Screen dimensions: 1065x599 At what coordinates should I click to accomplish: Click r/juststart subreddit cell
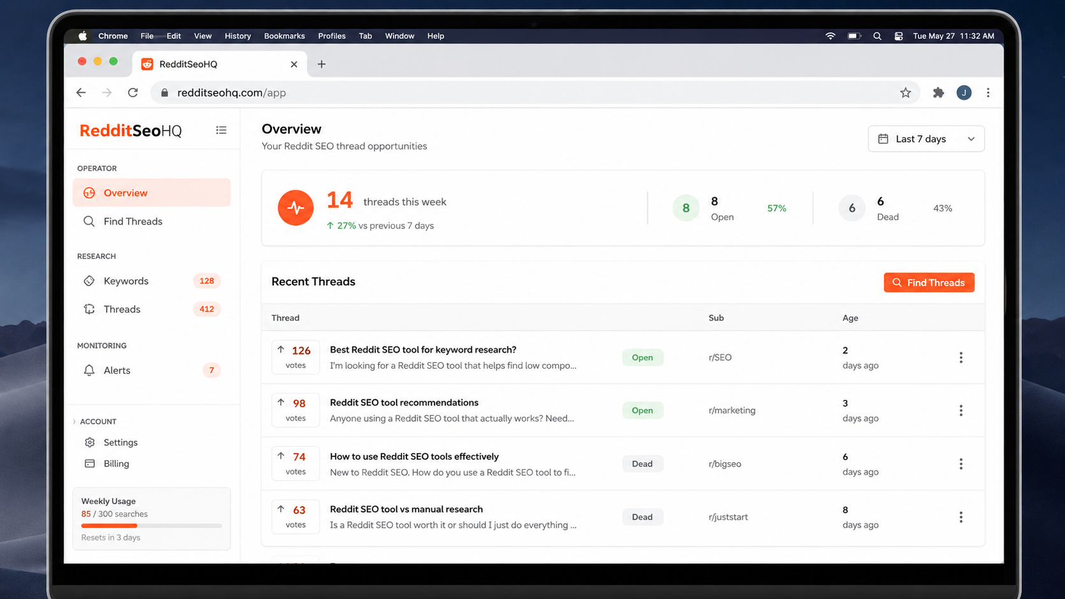(728, 517)
